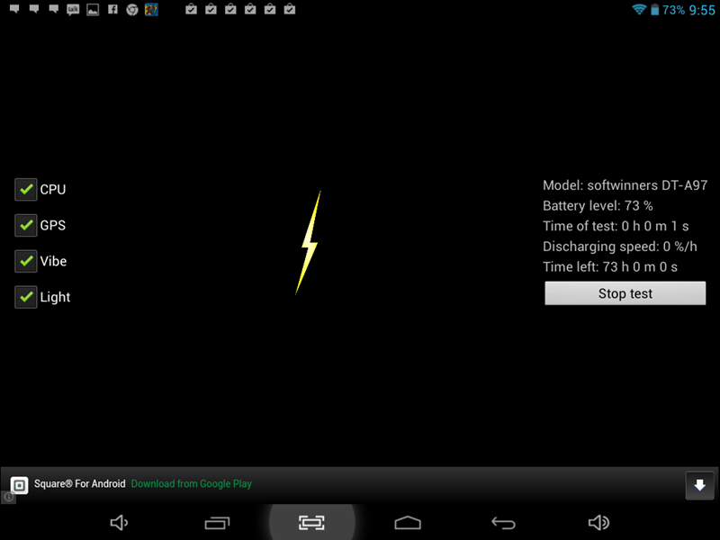Click the Model: softwinners DT-A97 text
The height and width of the screenshot is (540, 720).
625,185
